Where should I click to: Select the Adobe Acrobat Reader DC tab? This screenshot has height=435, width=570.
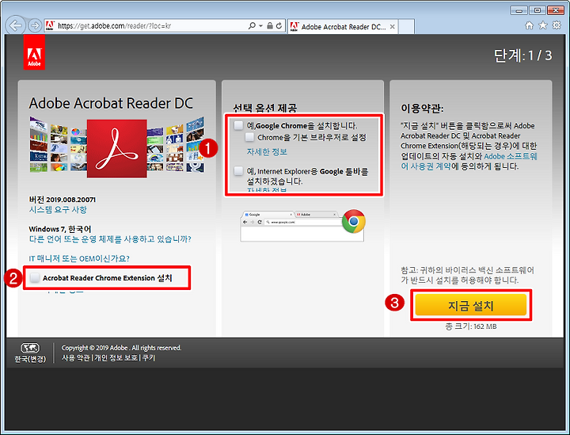[x=343, y=27]
